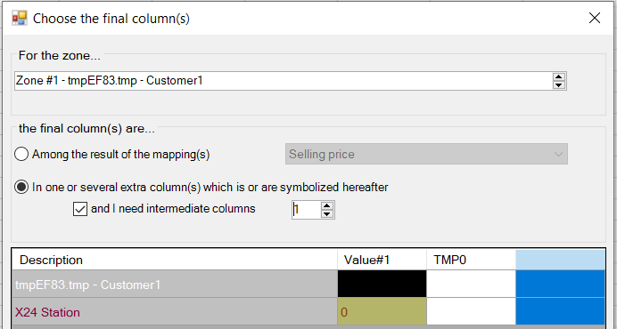
Task: Click the dialog's app icon in title bar
Action: (20, 19)
